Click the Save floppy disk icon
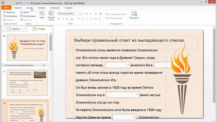 point(18,3)
